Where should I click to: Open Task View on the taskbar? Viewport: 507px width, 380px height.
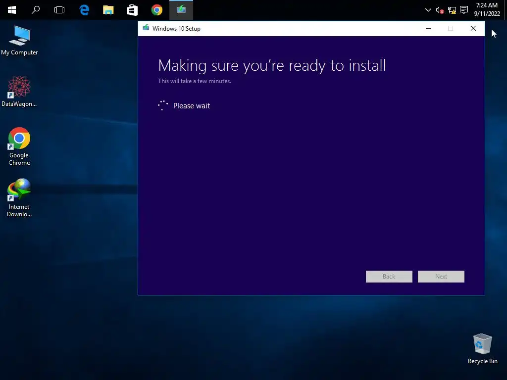(x=59, y=10)
